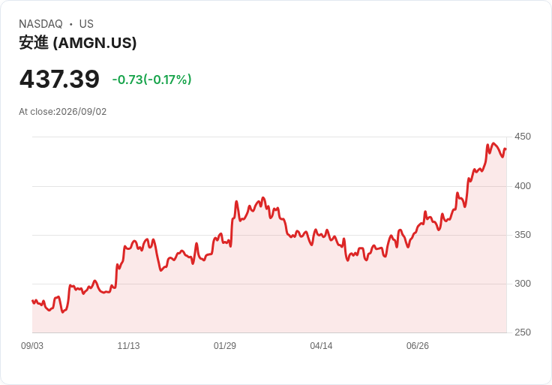Click the -0.73(-0.17%) price change
Image resolution: width=552 pixels, height=385 pixels.
151,80
